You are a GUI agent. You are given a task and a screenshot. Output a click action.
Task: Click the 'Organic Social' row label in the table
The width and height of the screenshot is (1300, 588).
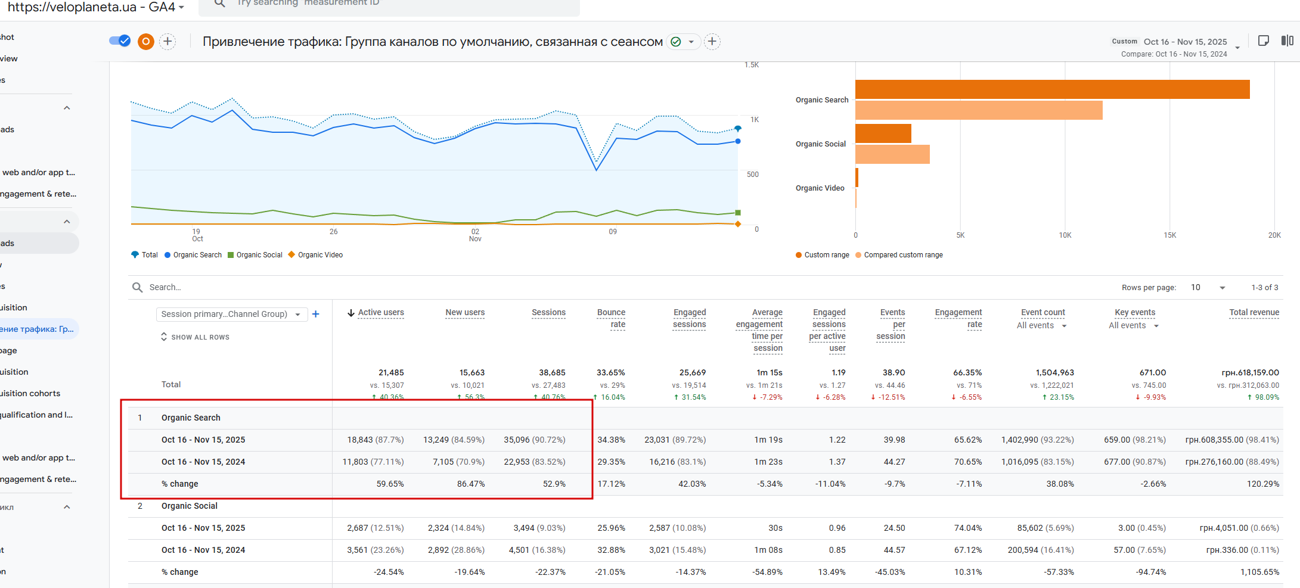190,506
